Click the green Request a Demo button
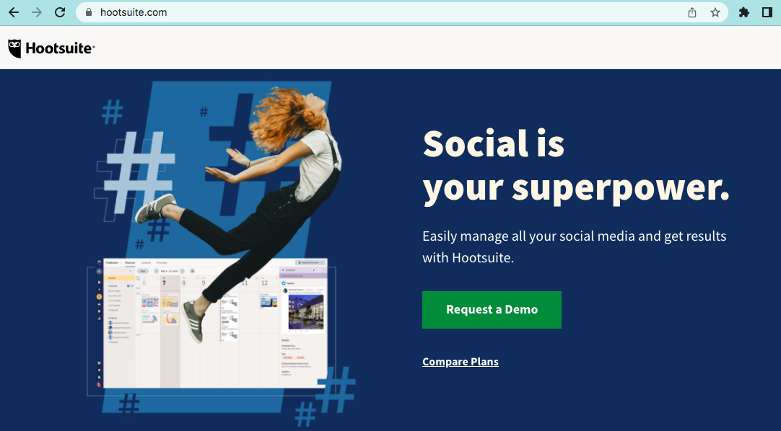 click(492, 310)
